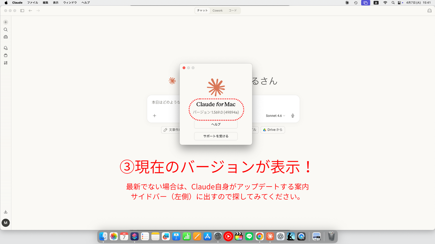Image resolution: width=435 pixels, height=244 pixels.
Task: Switch to the チャット tab
Action: (x=202, y=11)
